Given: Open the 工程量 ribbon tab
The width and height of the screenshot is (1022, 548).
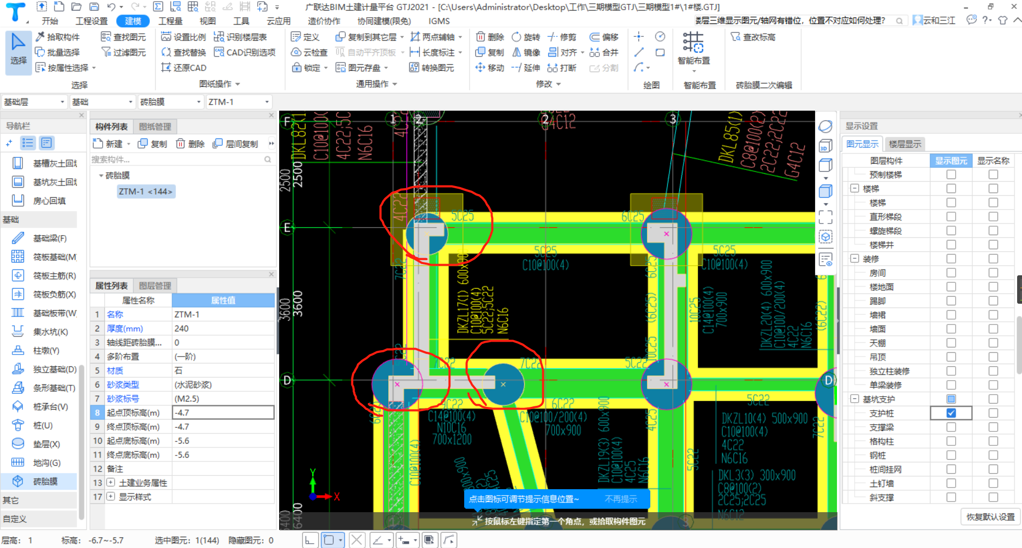Looking at the screenshot, I should [x=171, y=21].
